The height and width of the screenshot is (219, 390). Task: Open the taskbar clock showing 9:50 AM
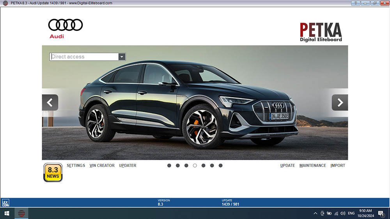click(x=366, y=213)
